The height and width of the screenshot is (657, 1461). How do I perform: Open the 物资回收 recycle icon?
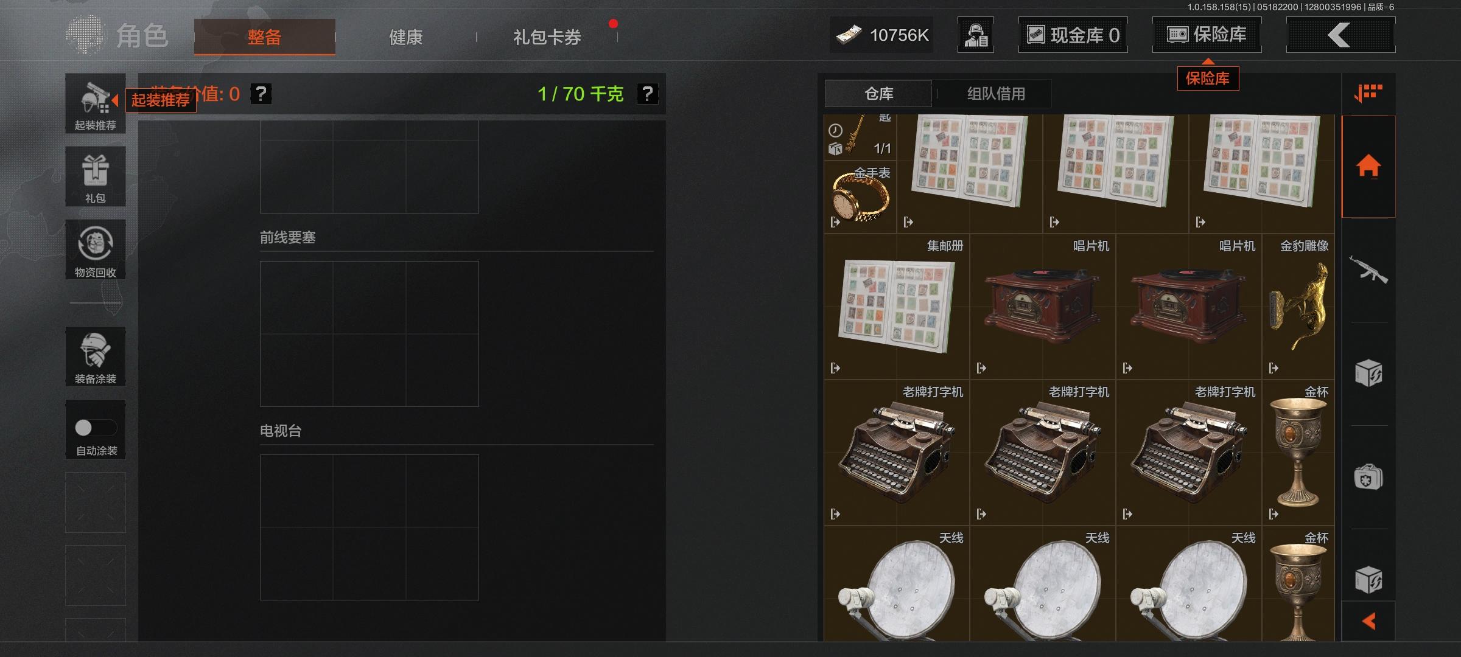[96, 249]
